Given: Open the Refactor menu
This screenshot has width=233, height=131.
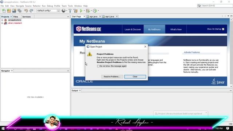Looking at the screenshot, I should coord(36,6).
